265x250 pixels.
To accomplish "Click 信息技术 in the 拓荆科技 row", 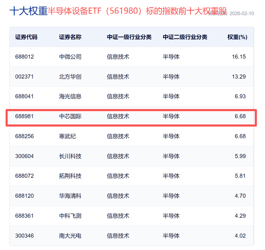I will (118, 176).
